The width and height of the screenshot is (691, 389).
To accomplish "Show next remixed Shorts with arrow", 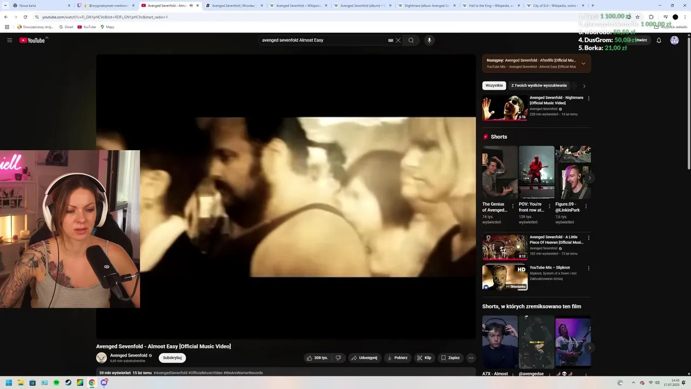I will point(589,347).
